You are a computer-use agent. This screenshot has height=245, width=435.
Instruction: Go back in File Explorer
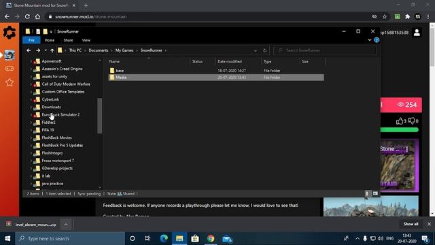[29, 50]
